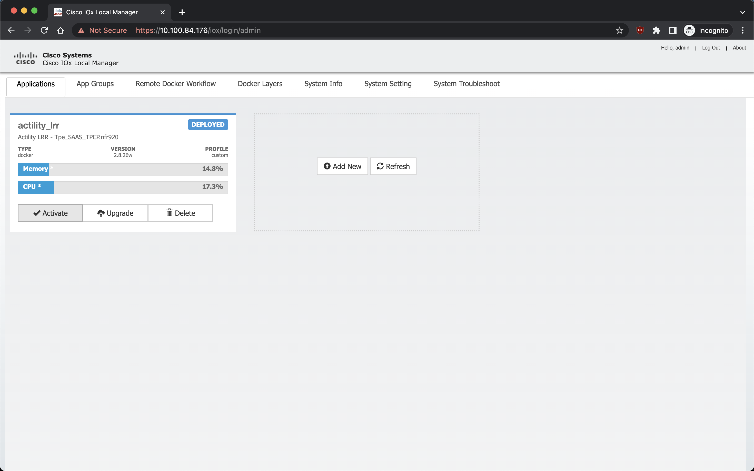Click the Refresh applications button

click(393, 166)
